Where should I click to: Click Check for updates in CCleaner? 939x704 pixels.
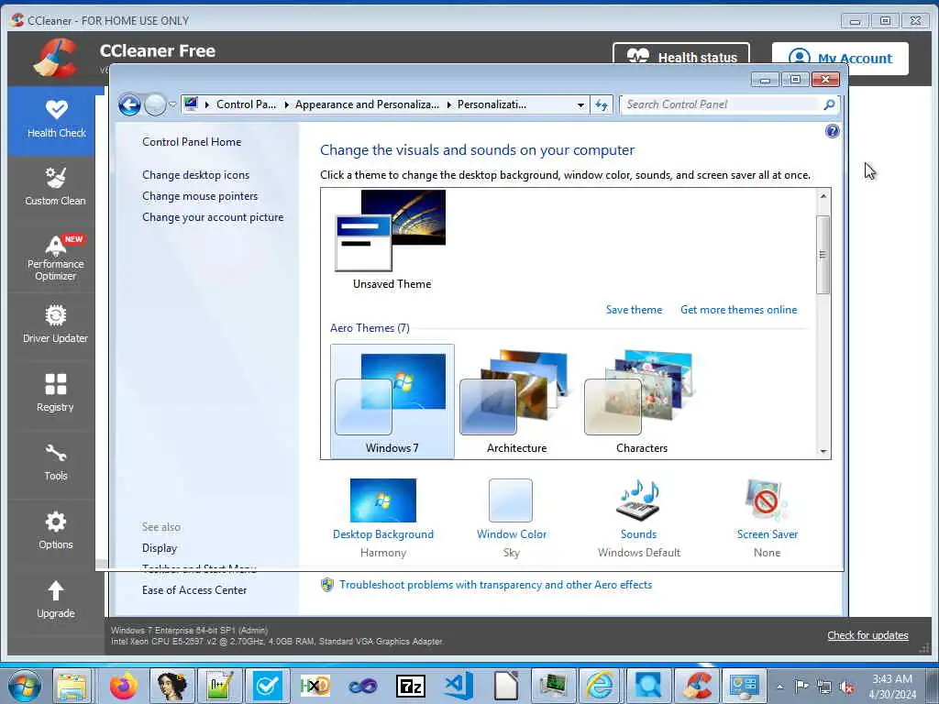(867, 635)
